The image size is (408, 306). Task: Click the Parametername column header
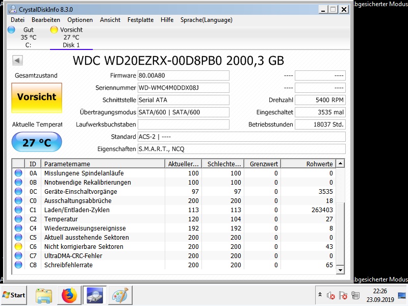(103, 164)
